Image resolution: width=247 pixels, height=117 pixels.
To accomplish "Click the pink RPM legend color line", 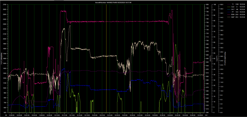I will 229,14.
